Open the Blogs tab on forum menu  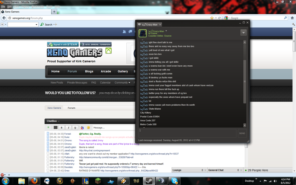pos(89,71)
